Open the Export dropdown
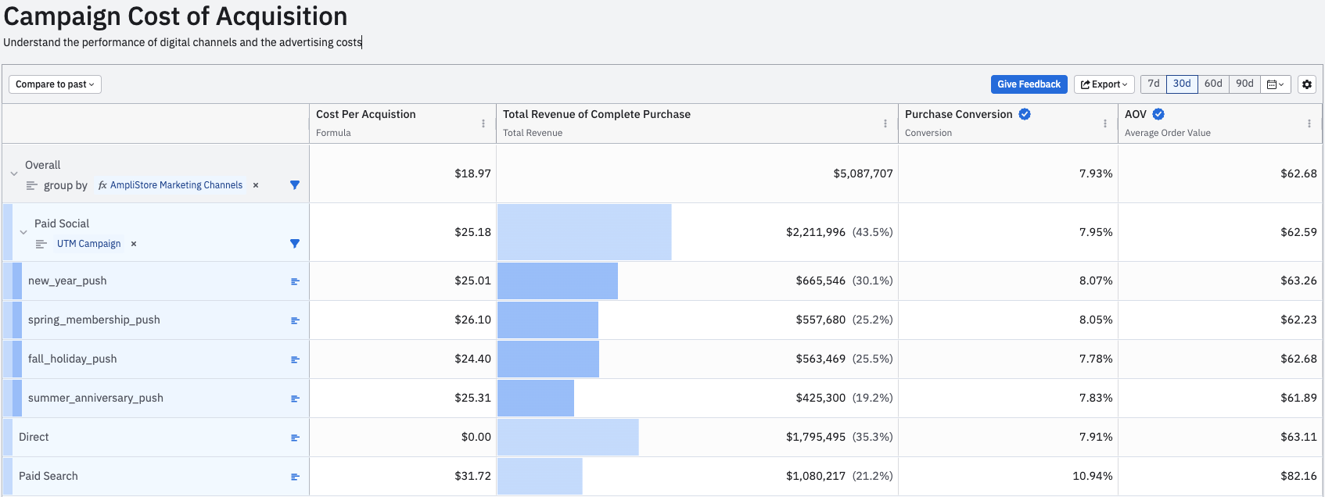1325x497 pixels. 1104,84
